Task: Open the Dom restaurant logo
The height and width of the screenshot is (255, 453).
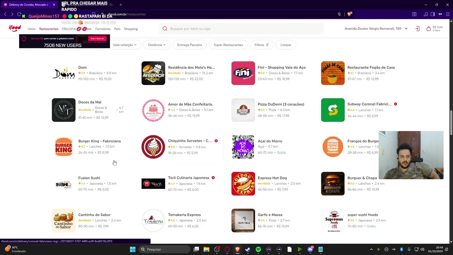Action: click(64, 73)
